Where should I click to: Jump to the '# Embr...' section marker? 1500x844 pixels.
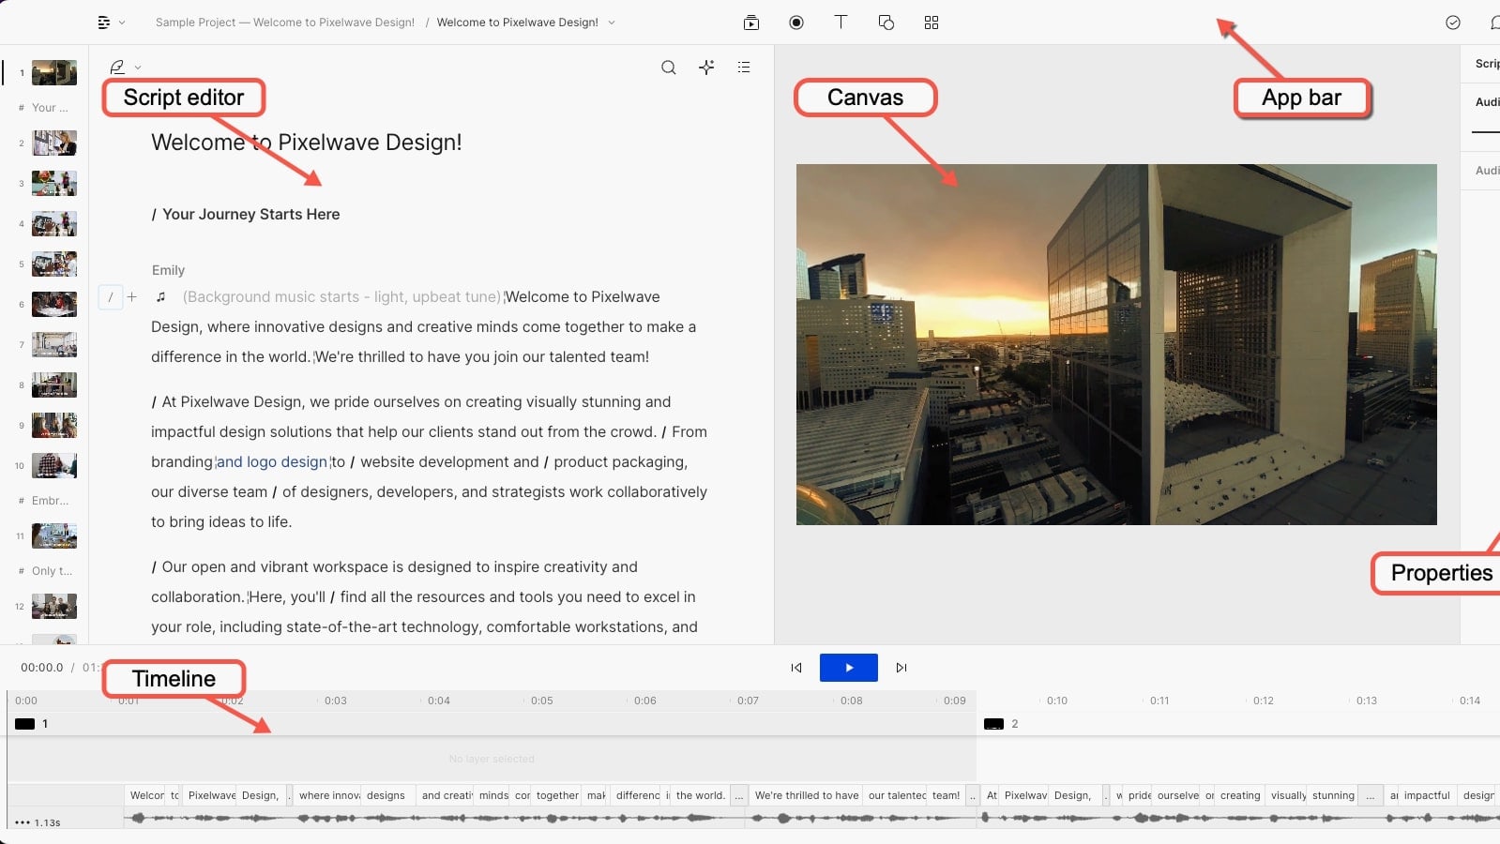[44, 501]
